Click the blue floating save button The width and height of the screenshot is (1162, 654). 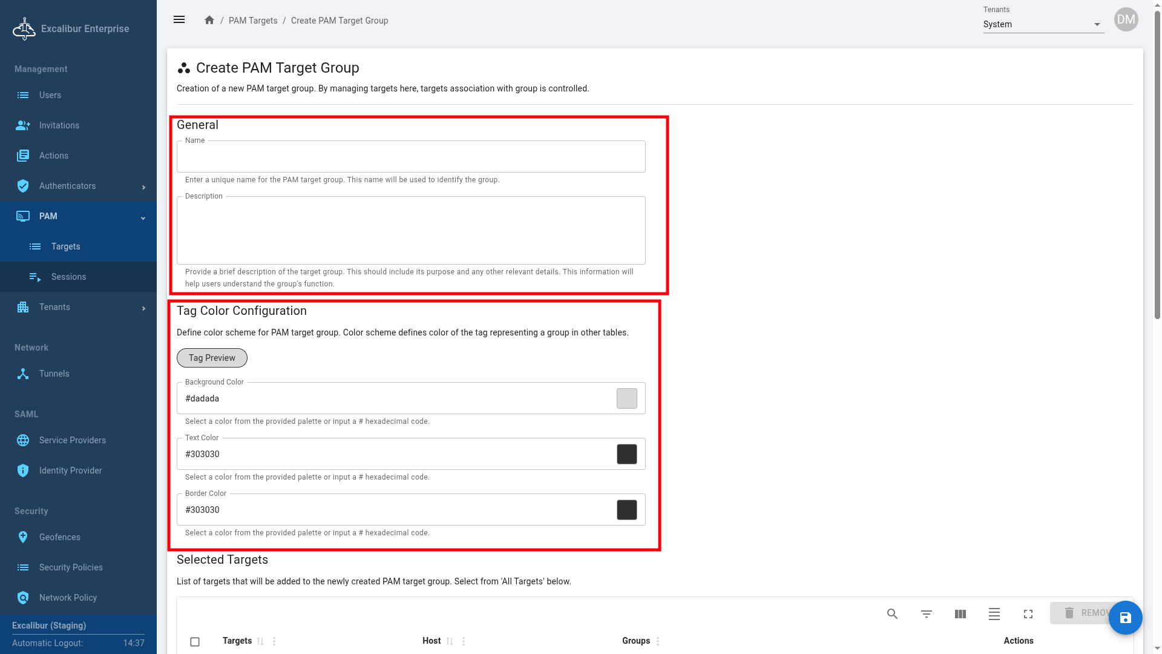point(1125,618)
